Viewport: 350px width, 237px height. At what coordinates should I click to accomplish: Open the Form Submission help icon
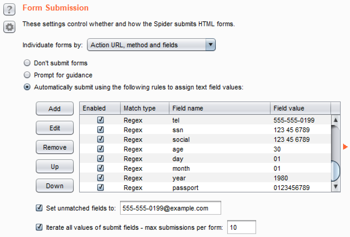(x=9, y=10)
